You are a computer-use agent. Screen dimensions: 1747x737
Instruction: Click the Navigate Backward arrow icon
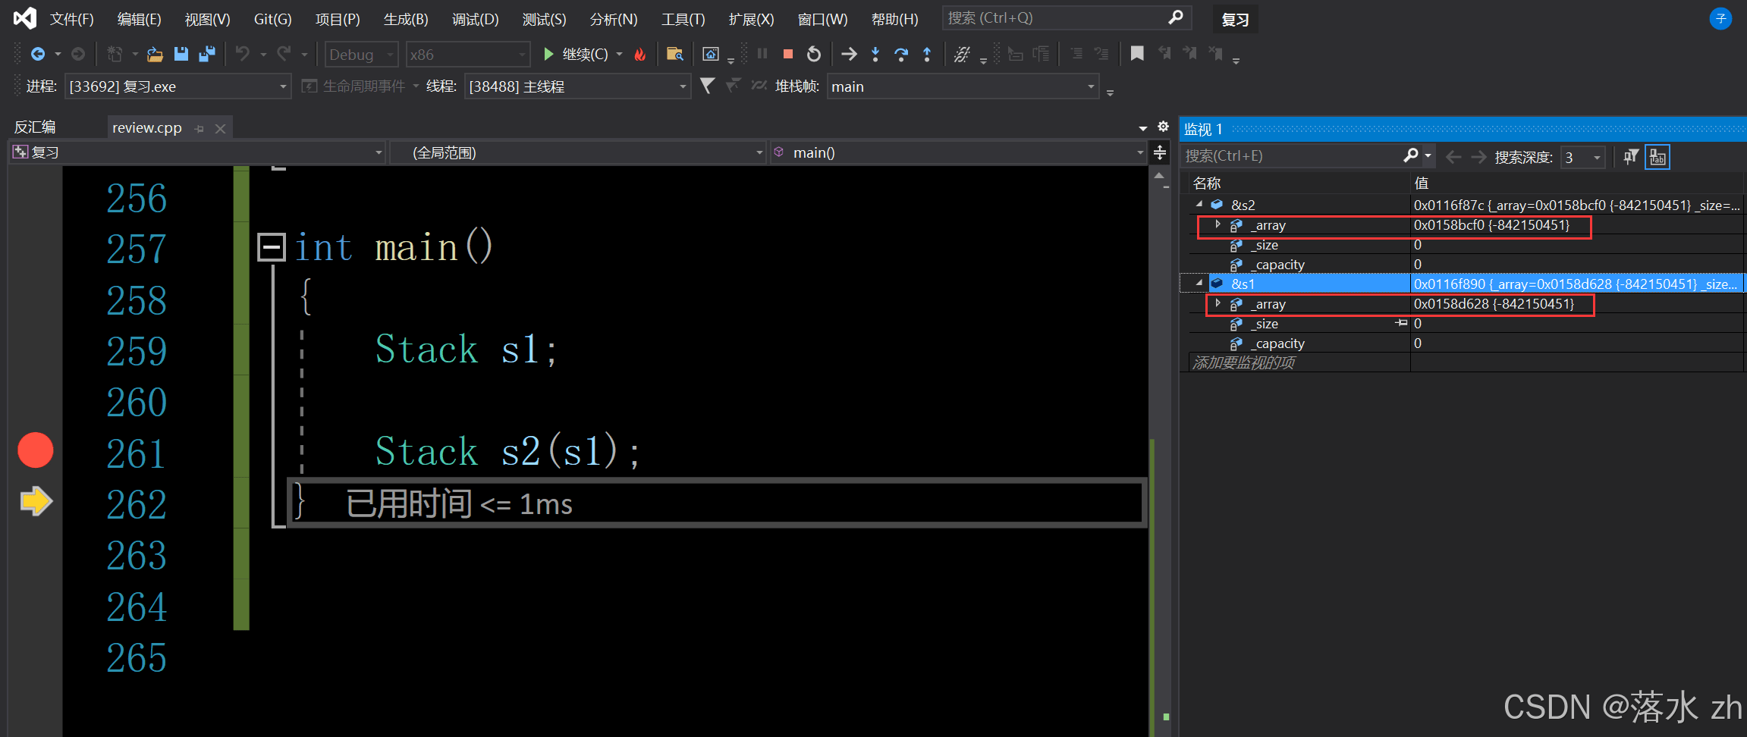click(37, 54)
